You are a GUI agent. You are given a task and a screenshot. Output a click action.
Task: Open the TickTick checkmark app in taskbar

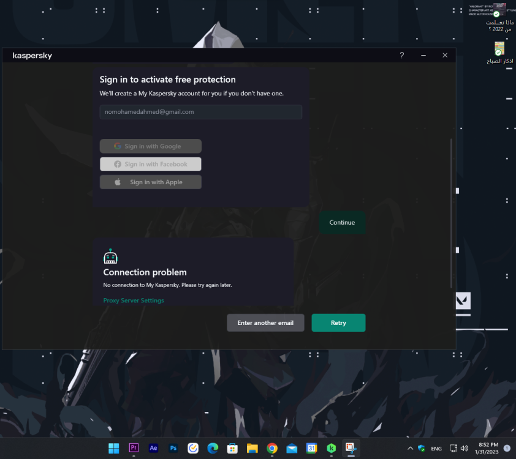point(193,448)
